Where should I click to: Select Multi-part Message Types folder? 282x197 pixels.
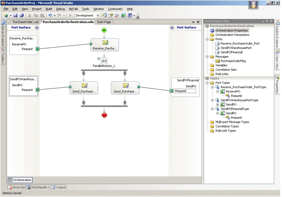coord(232,122)
